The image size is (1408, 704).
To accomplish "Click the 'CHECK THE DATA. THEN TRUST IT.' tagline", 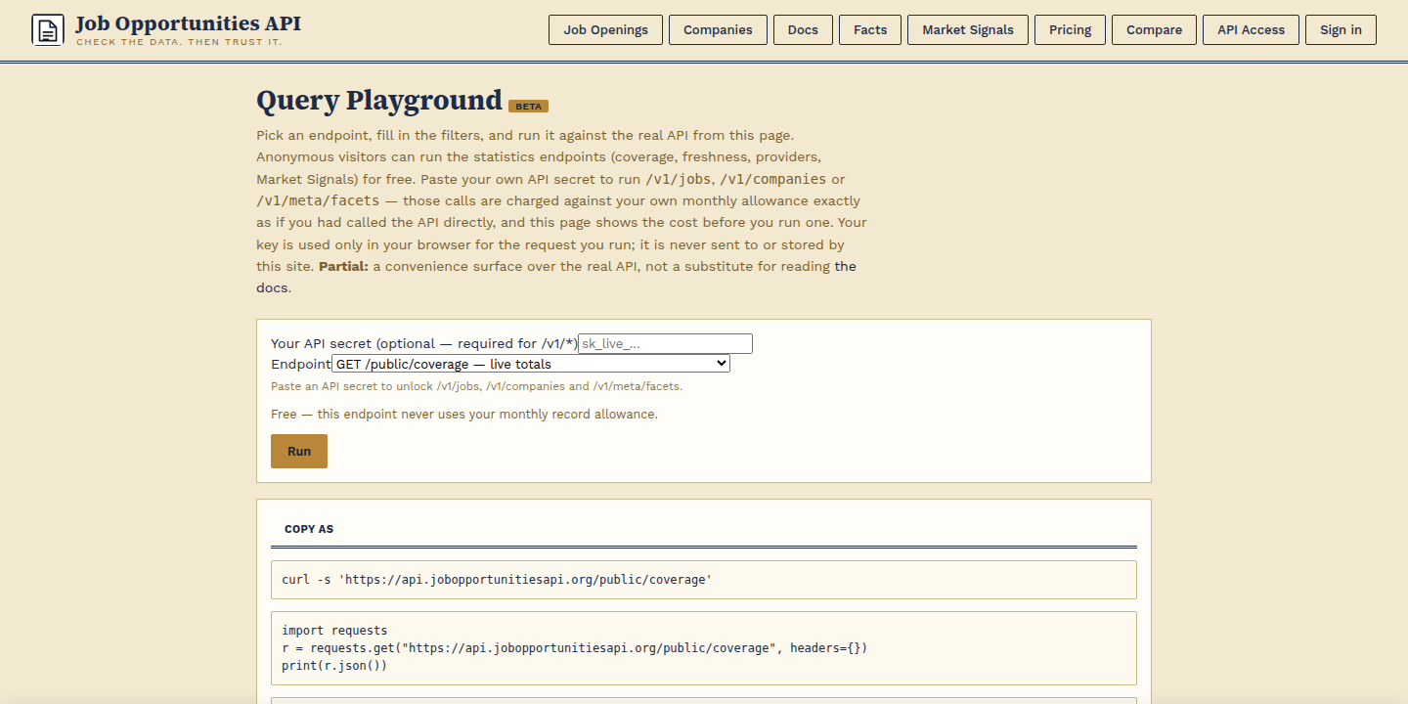I will pos(179,42).
